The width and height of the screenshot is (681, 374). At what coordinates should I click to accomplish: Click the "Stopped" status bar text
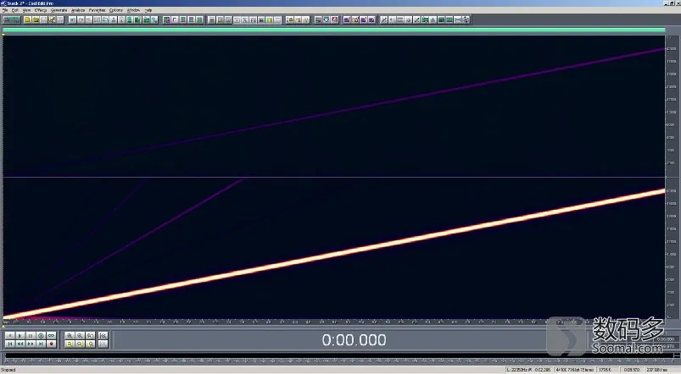click(x=8, y=370)
